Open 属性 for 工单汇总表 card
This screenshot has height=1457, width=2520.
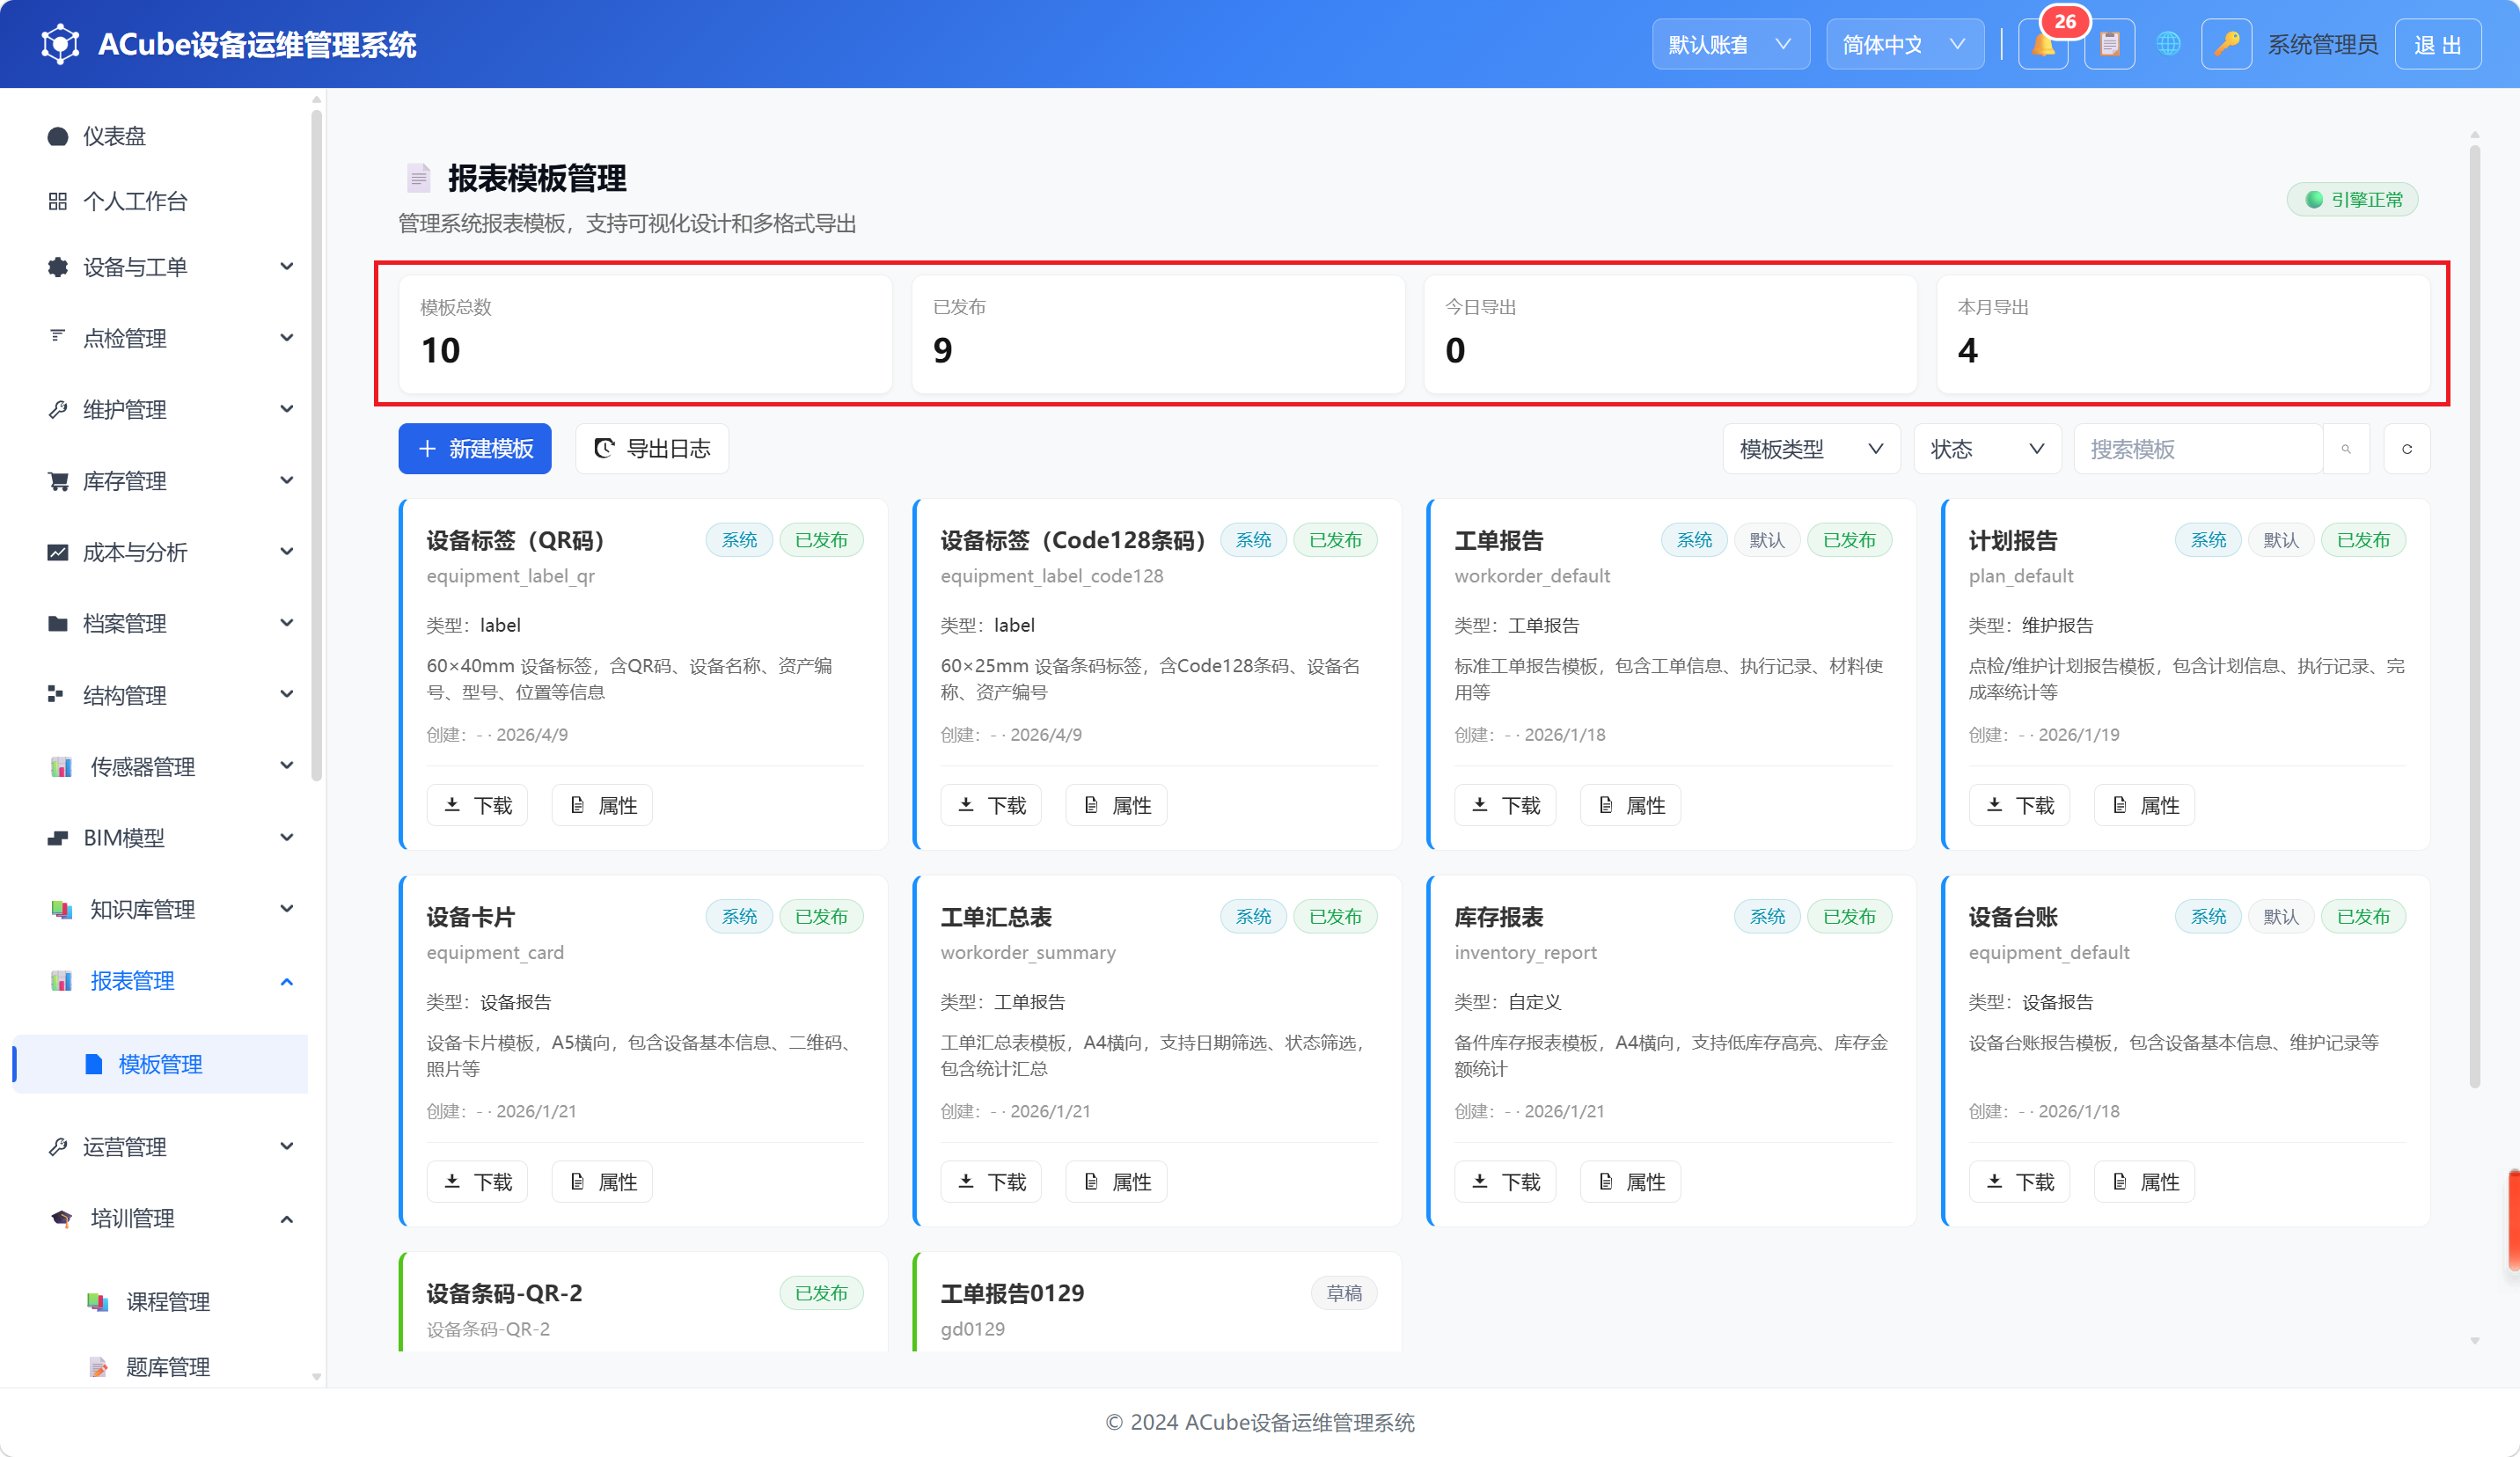pos(1117,1182)
